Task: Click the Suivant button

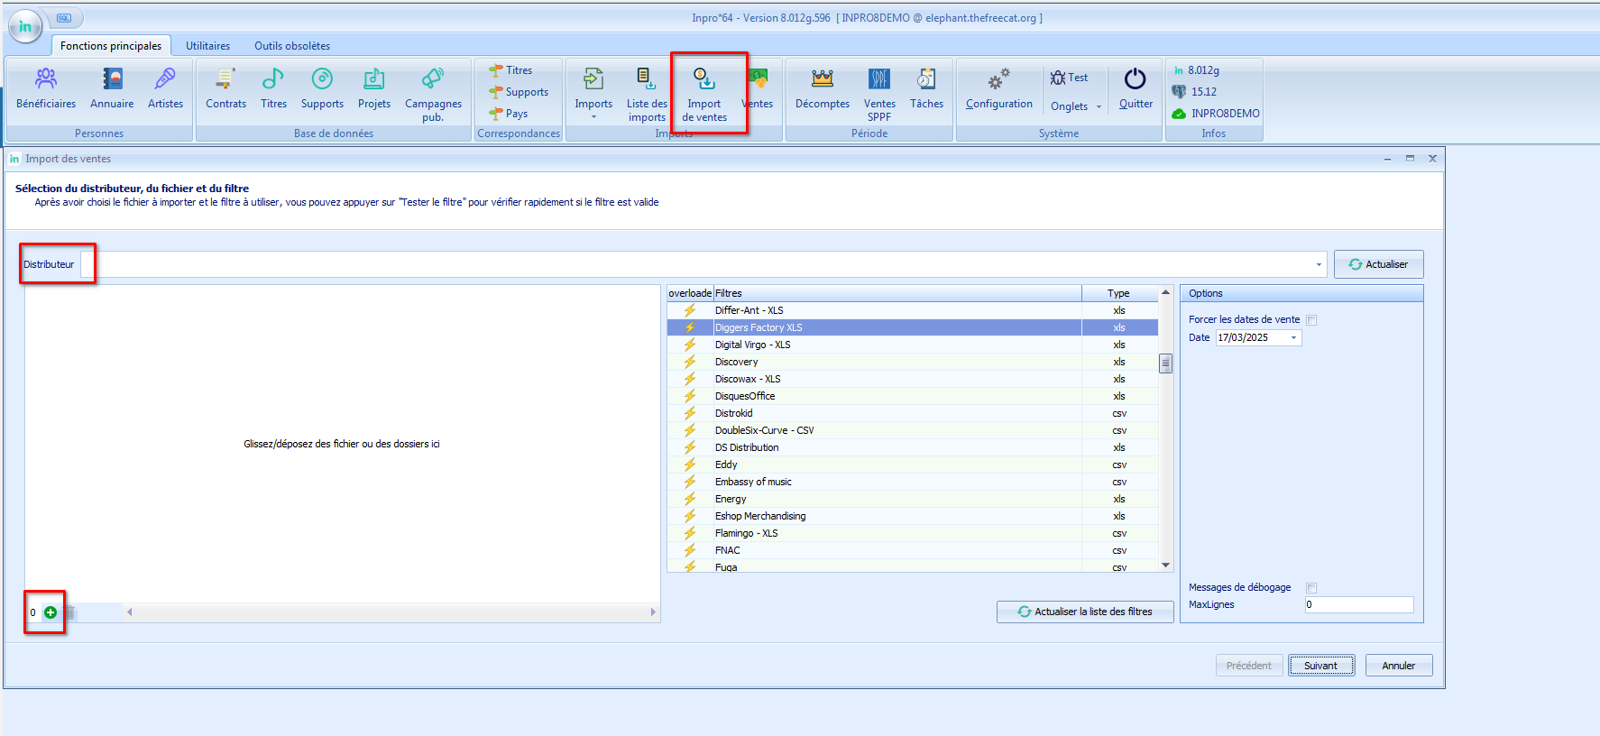Action: 1320,666
